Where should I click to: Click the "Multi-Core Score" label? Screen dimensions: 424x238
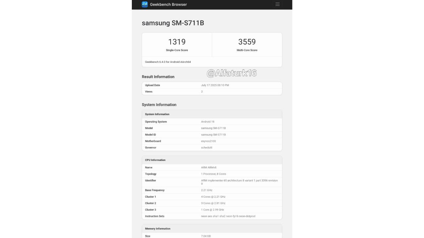coord(247,50)
